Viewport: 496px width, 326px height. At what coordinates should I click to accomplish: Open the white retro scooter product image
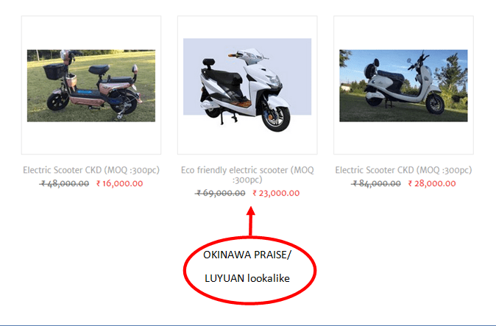pos(403,85)
